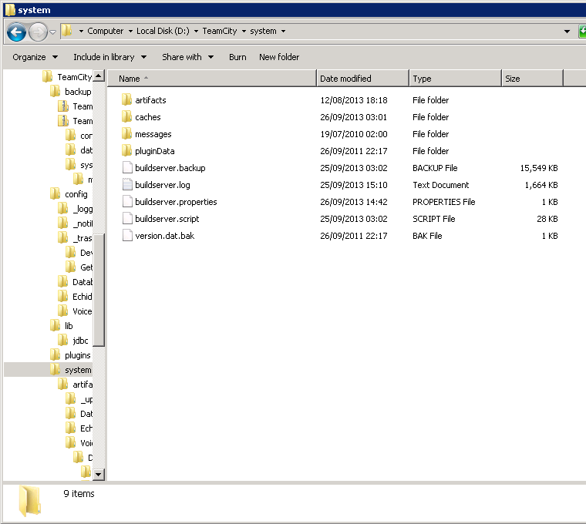This screenshot has height=524, width=586.
Task: Click the version.dat.bak file name
Action: 165,236
